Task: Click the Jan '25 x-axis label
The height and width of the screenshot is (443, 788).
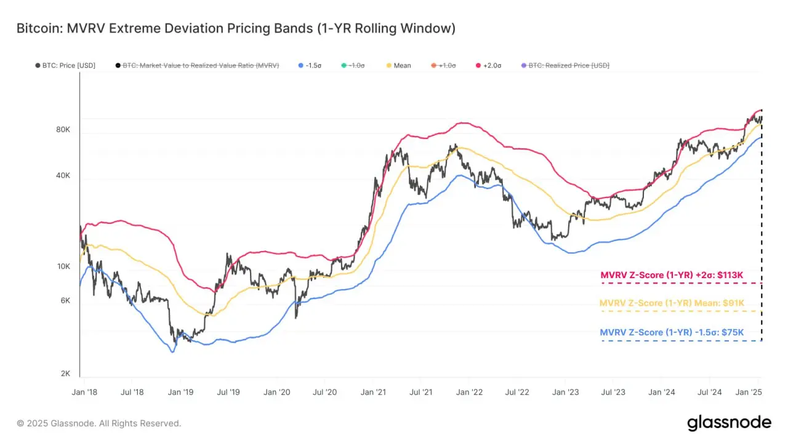Action: coord(750,391)
